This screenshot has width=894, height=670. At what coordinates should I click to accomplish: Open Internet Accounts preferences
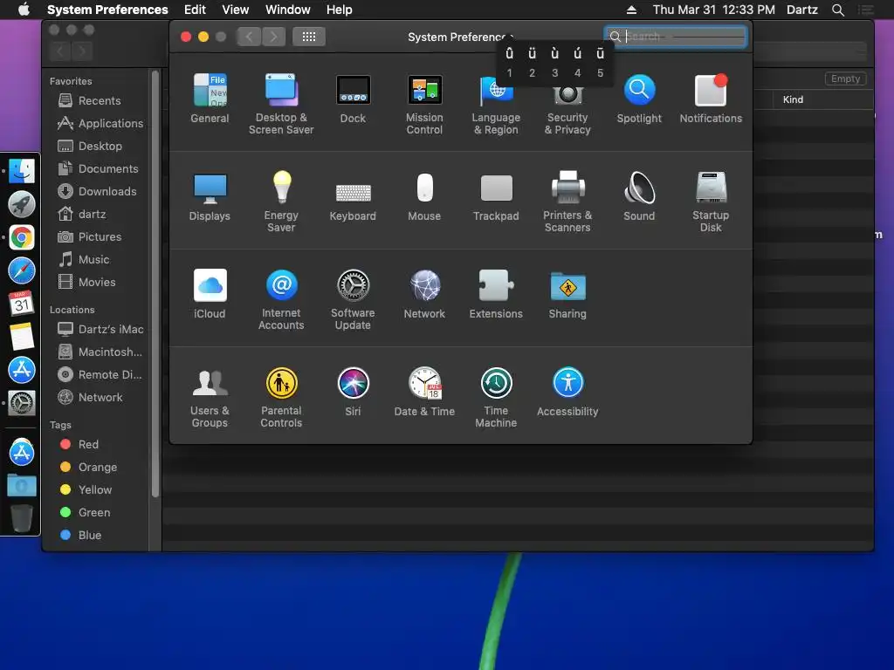pyautogui.click(x=281, y=300)
